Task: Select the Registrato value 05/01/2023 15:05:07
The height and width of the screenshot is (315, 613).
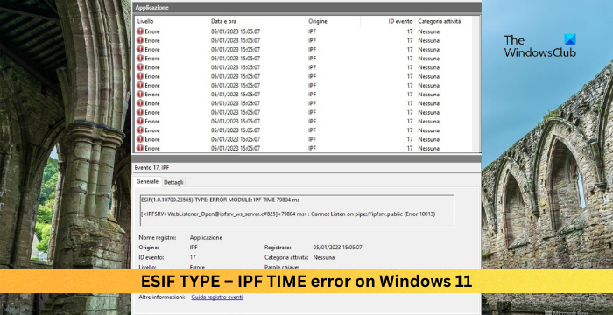Action: [x=338, y=248]
